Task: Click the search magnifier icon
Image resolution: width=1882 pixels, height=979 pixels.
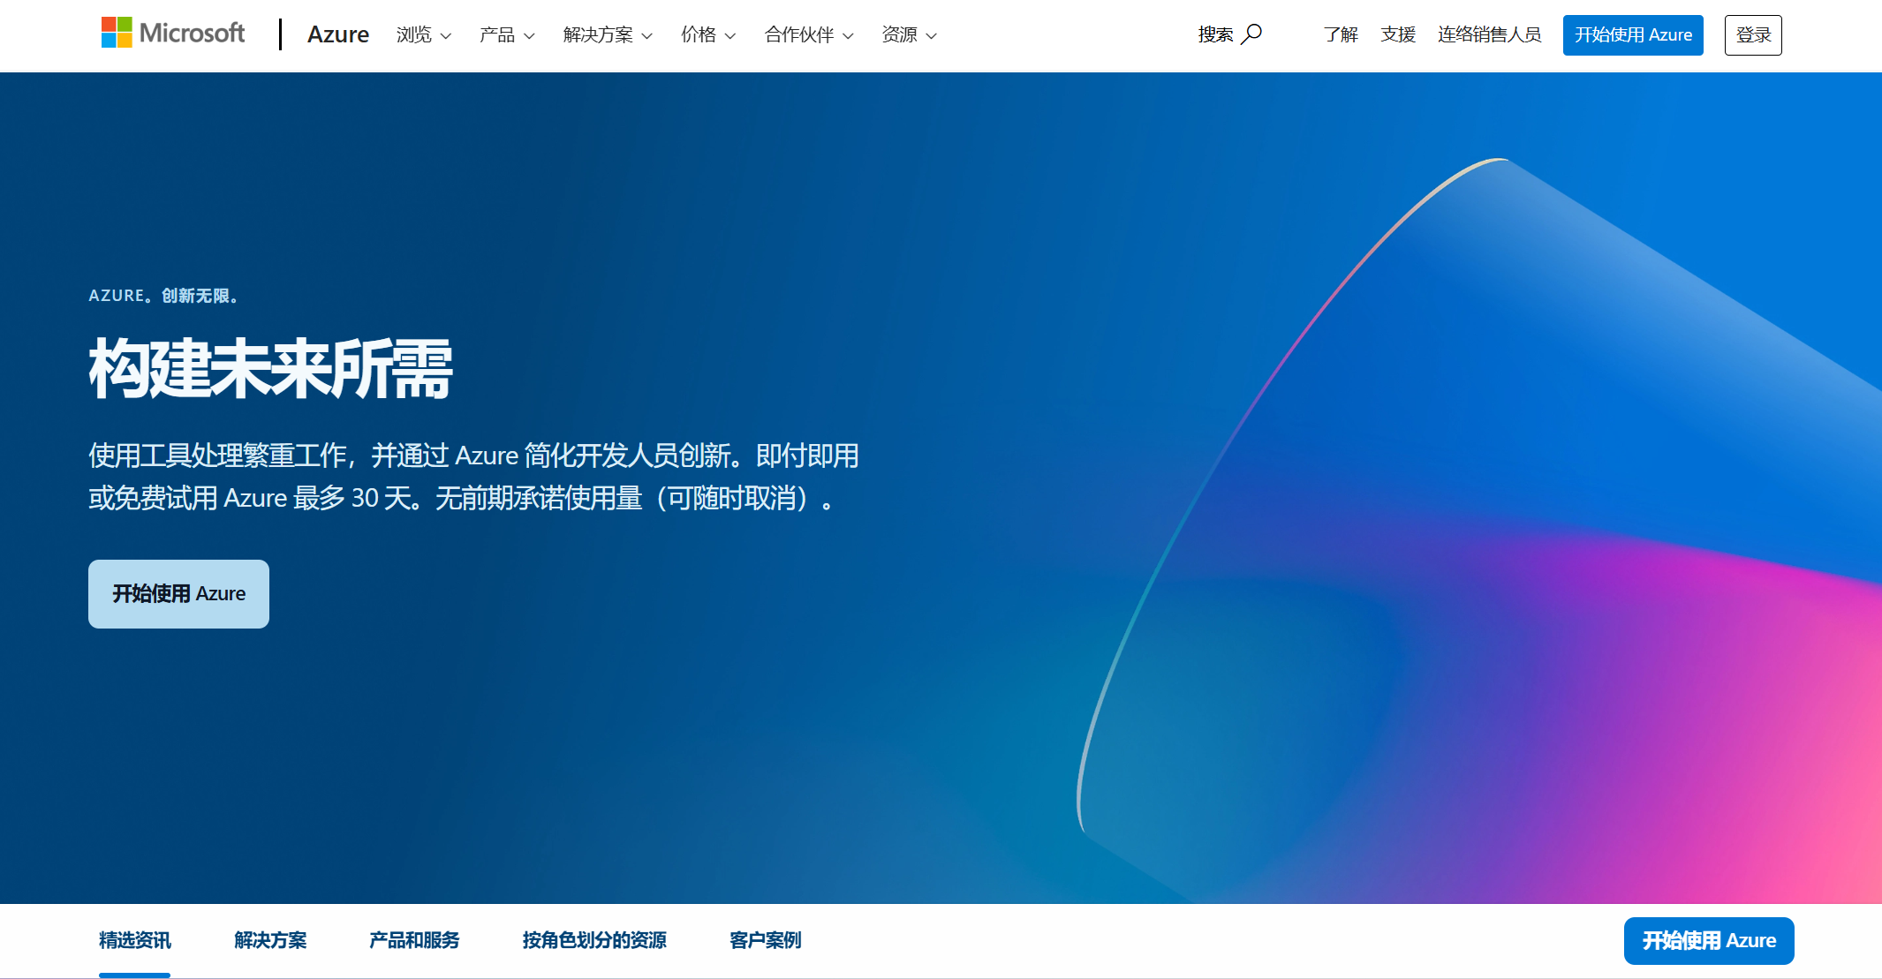Action: point(1251,34)
